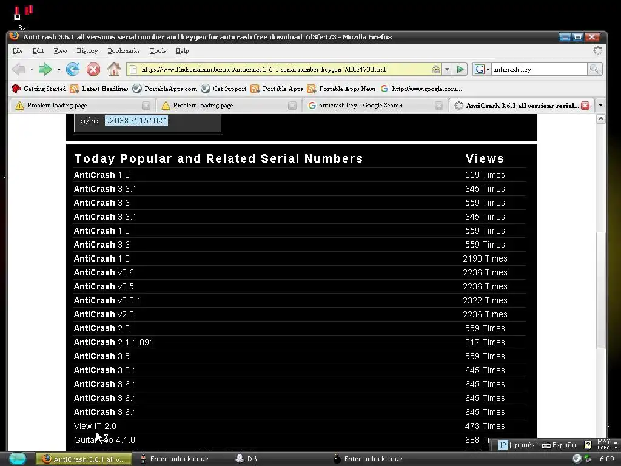Open the Bookmarks menu
Screen dimensions: 621x466
click(x=124, y=51)
